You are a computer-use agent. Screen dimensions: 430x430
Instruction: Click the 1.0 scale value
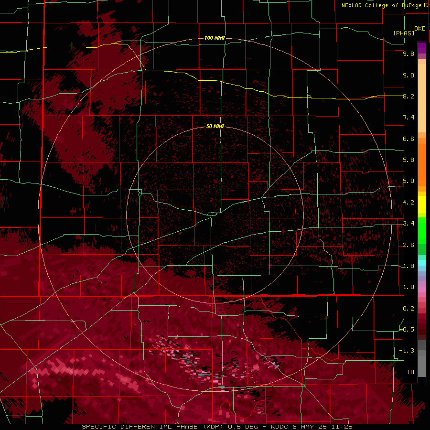point(408,287)
